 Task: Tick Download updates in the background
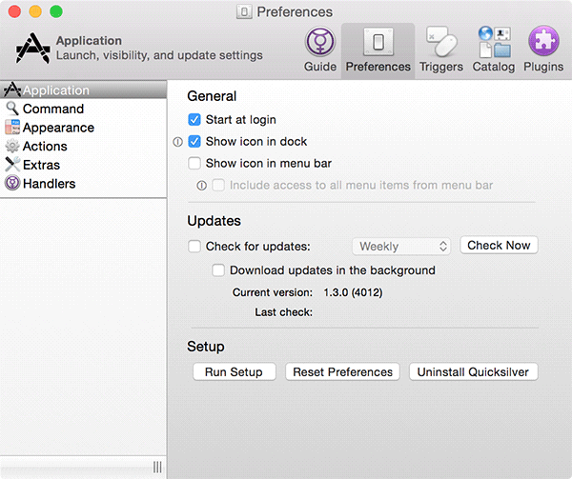(x=218, y=270)
